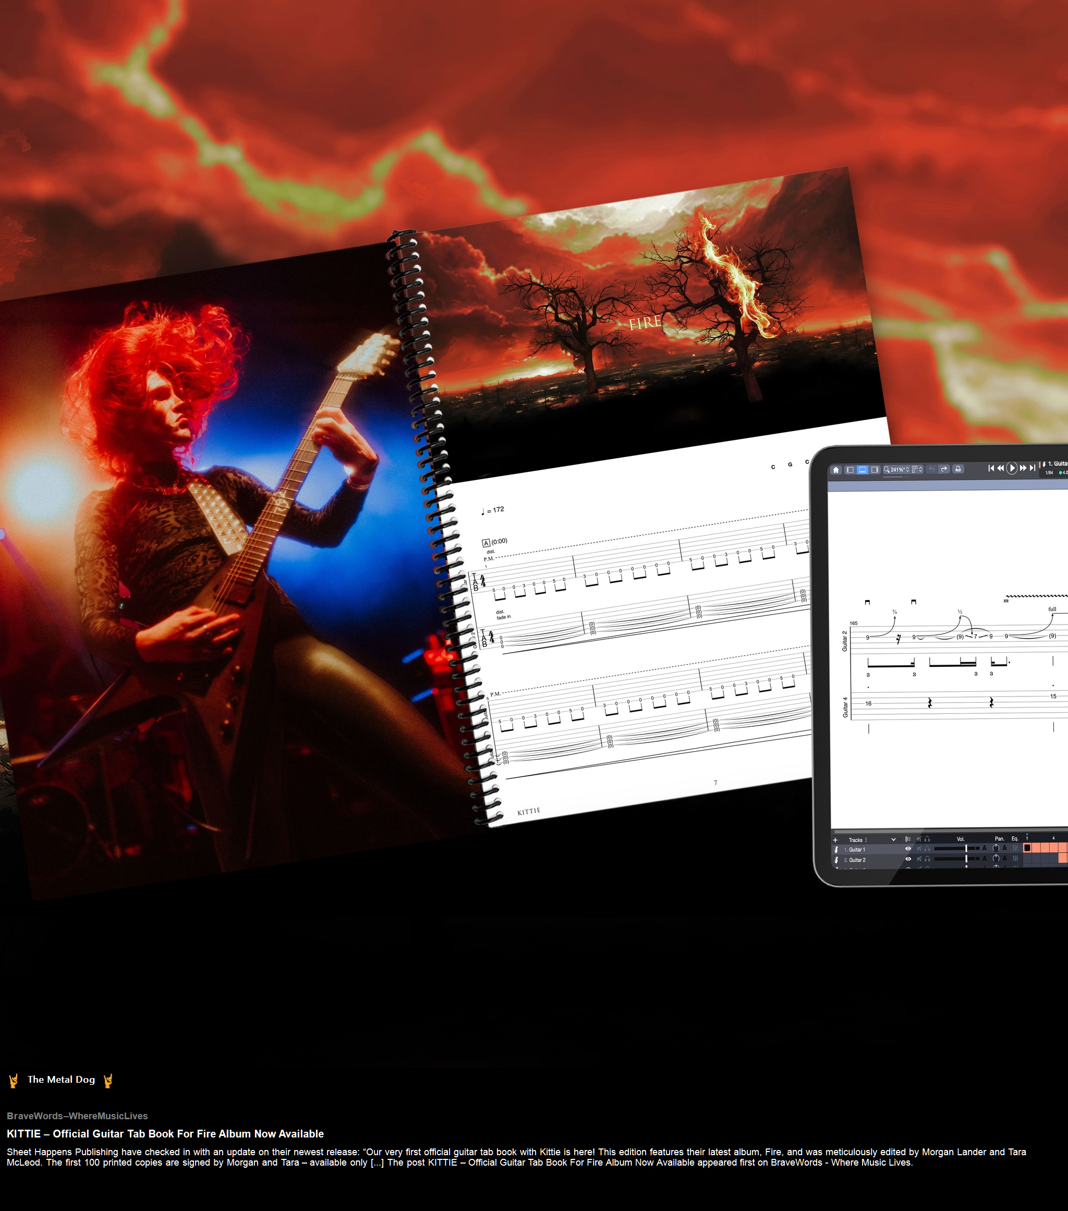The height and width of the screenshot is (1211, 1068).
Task: Start playback with the play button
Action: point(1012,468)
